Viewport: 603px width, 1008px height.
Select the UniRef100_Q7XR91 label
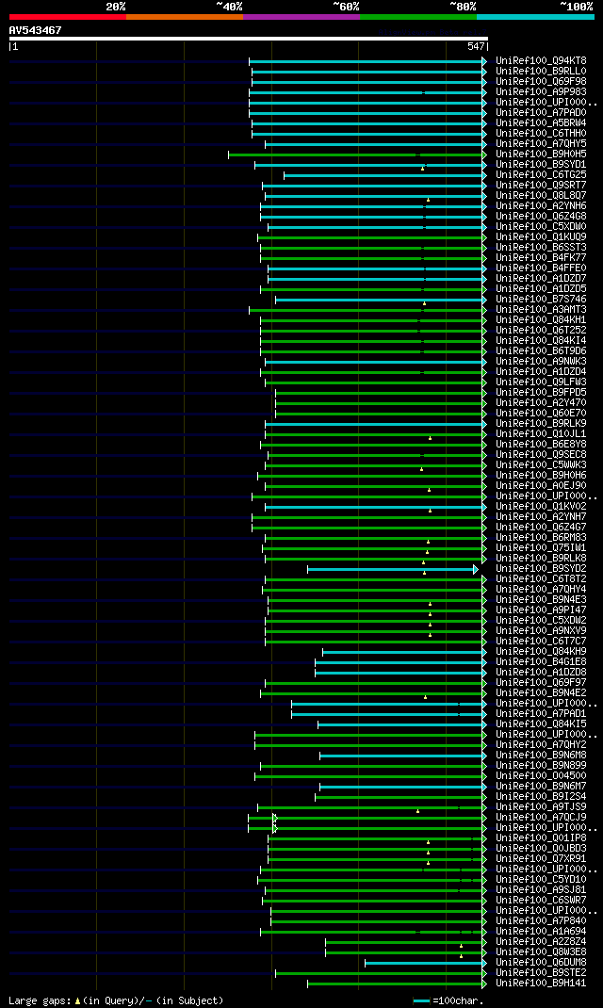541,859
